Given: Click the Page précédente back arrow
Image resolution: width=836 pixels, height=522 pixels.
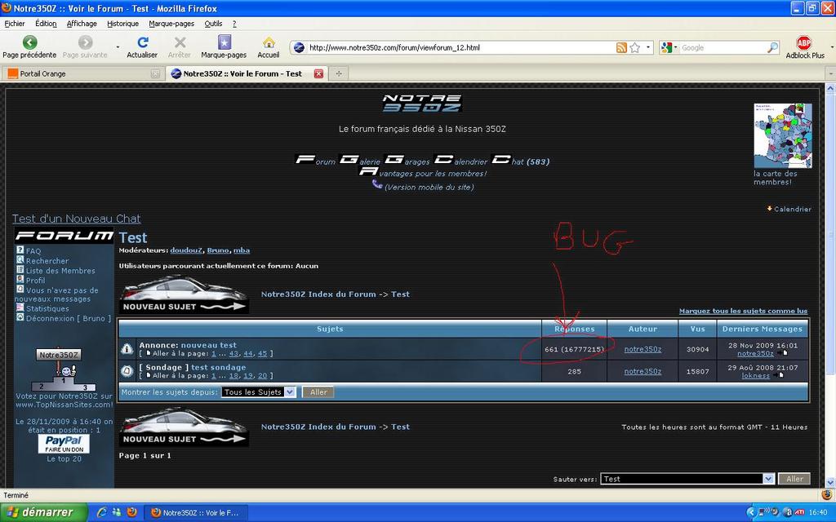Looking at the screenshot, I should click(x=29, y=42).
